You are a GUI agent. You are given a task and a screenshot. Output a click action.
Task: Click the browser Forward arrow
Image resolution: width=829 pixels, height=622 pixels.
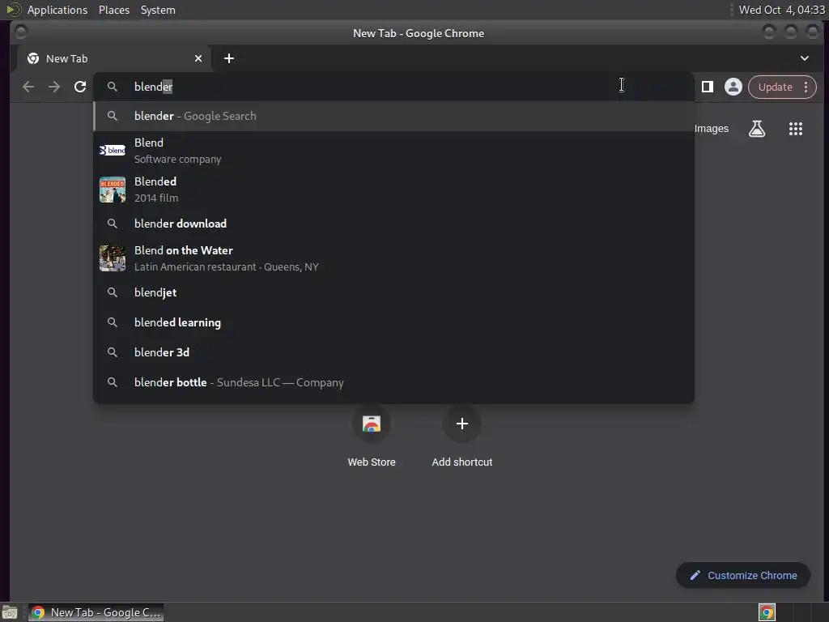coord(54,87)
